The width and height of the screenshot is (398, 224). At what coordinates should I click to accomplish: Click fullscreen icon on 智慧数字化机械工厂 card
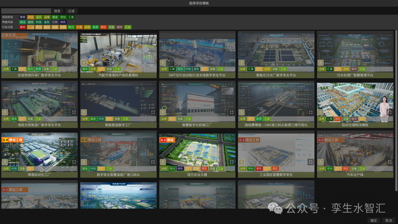point(232,112)
